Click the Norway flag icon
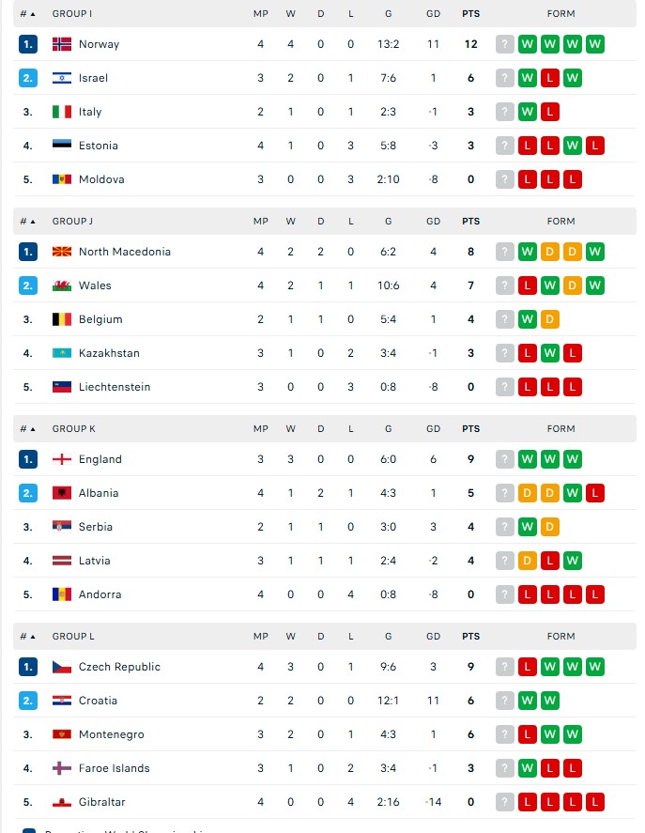 62,44
